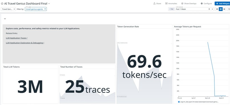Viewport: 230px width, 105px height.
Task: Click the 3M total tokens value
Action: [x=30, y=87]
